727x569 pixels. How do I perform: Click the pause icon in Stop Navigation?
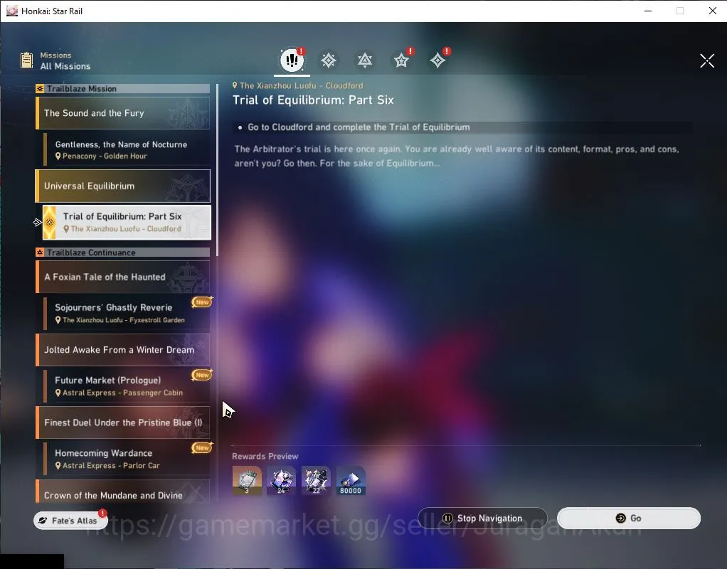pyautogui.click(x=447, y=518)
